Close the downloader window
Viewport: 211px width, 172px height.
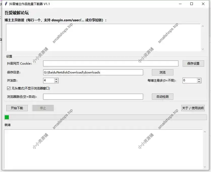203,4
